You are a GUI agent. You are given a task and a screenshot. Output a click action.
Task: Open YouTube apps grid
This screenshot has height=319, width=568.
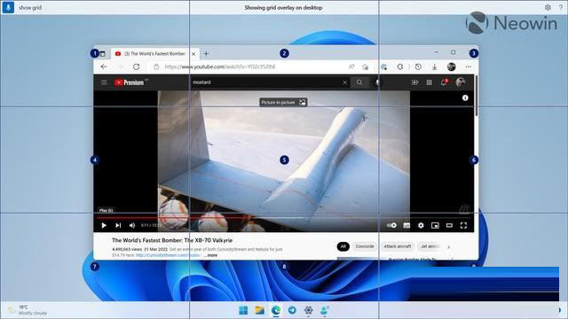(x=430, y=82)
